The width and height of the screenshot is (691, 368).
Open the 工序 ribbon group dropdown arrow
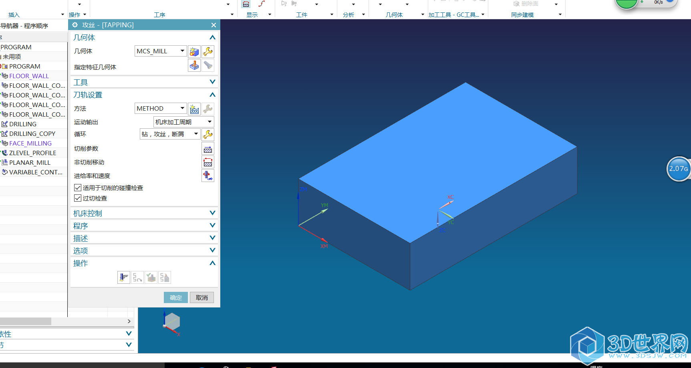pos(232,15)
